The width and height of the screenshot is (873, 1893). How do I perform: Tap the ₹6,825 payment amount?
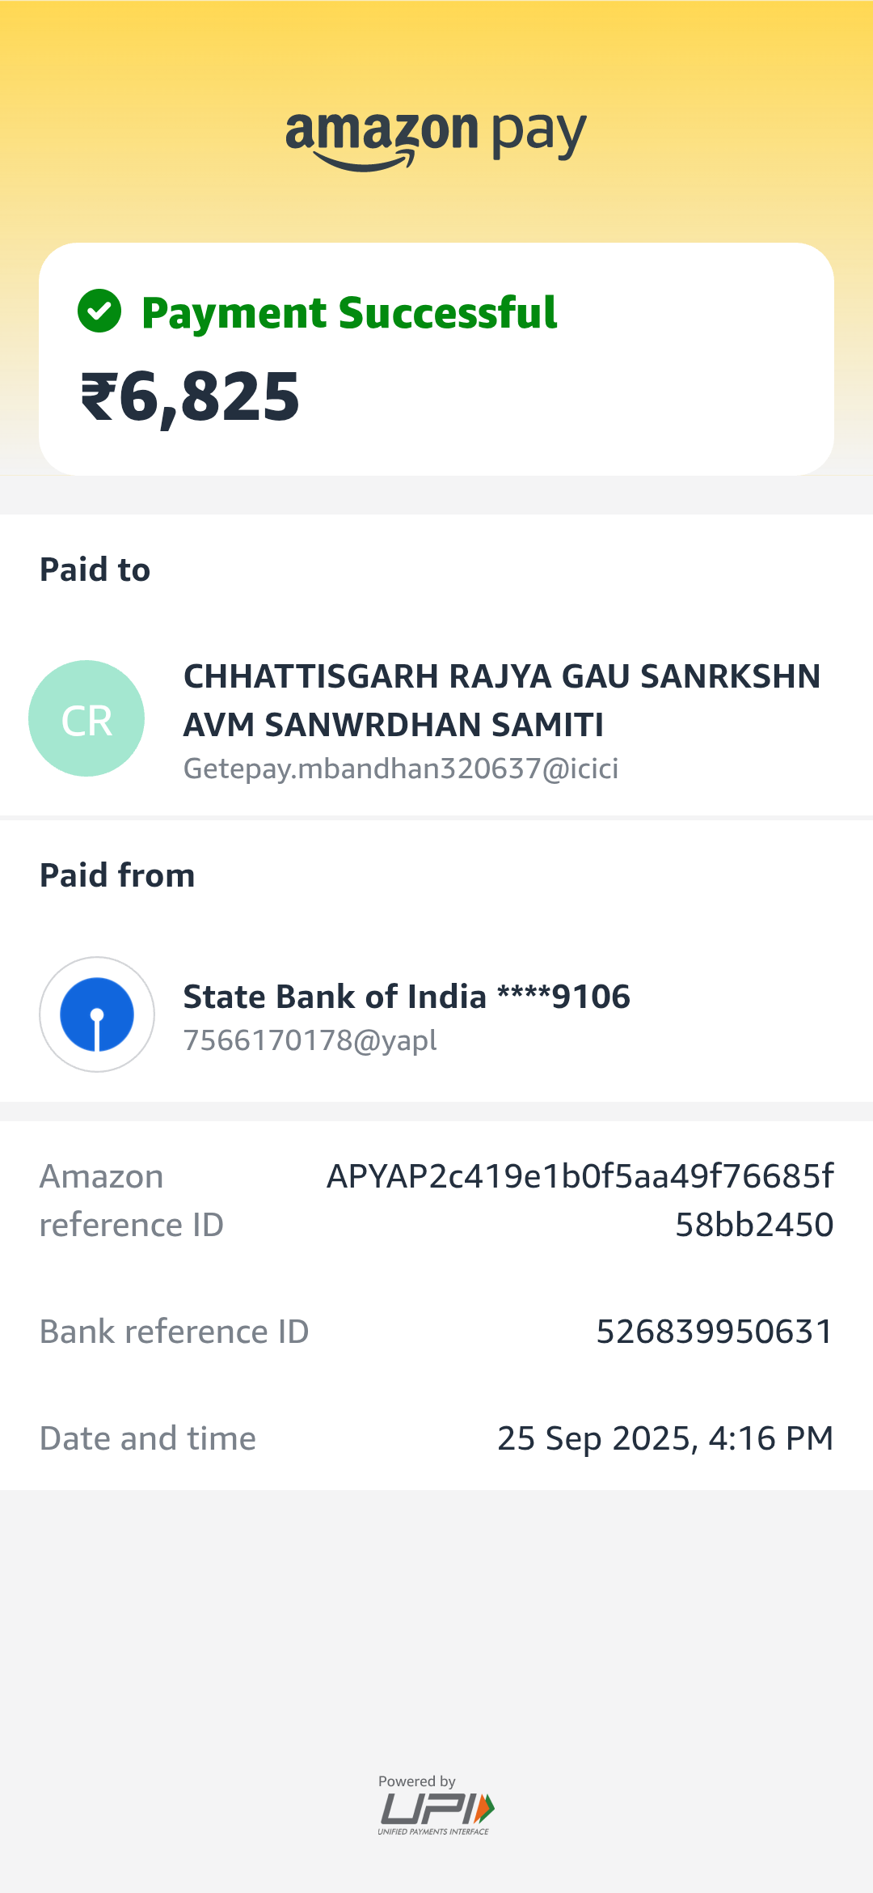(191, 396)
